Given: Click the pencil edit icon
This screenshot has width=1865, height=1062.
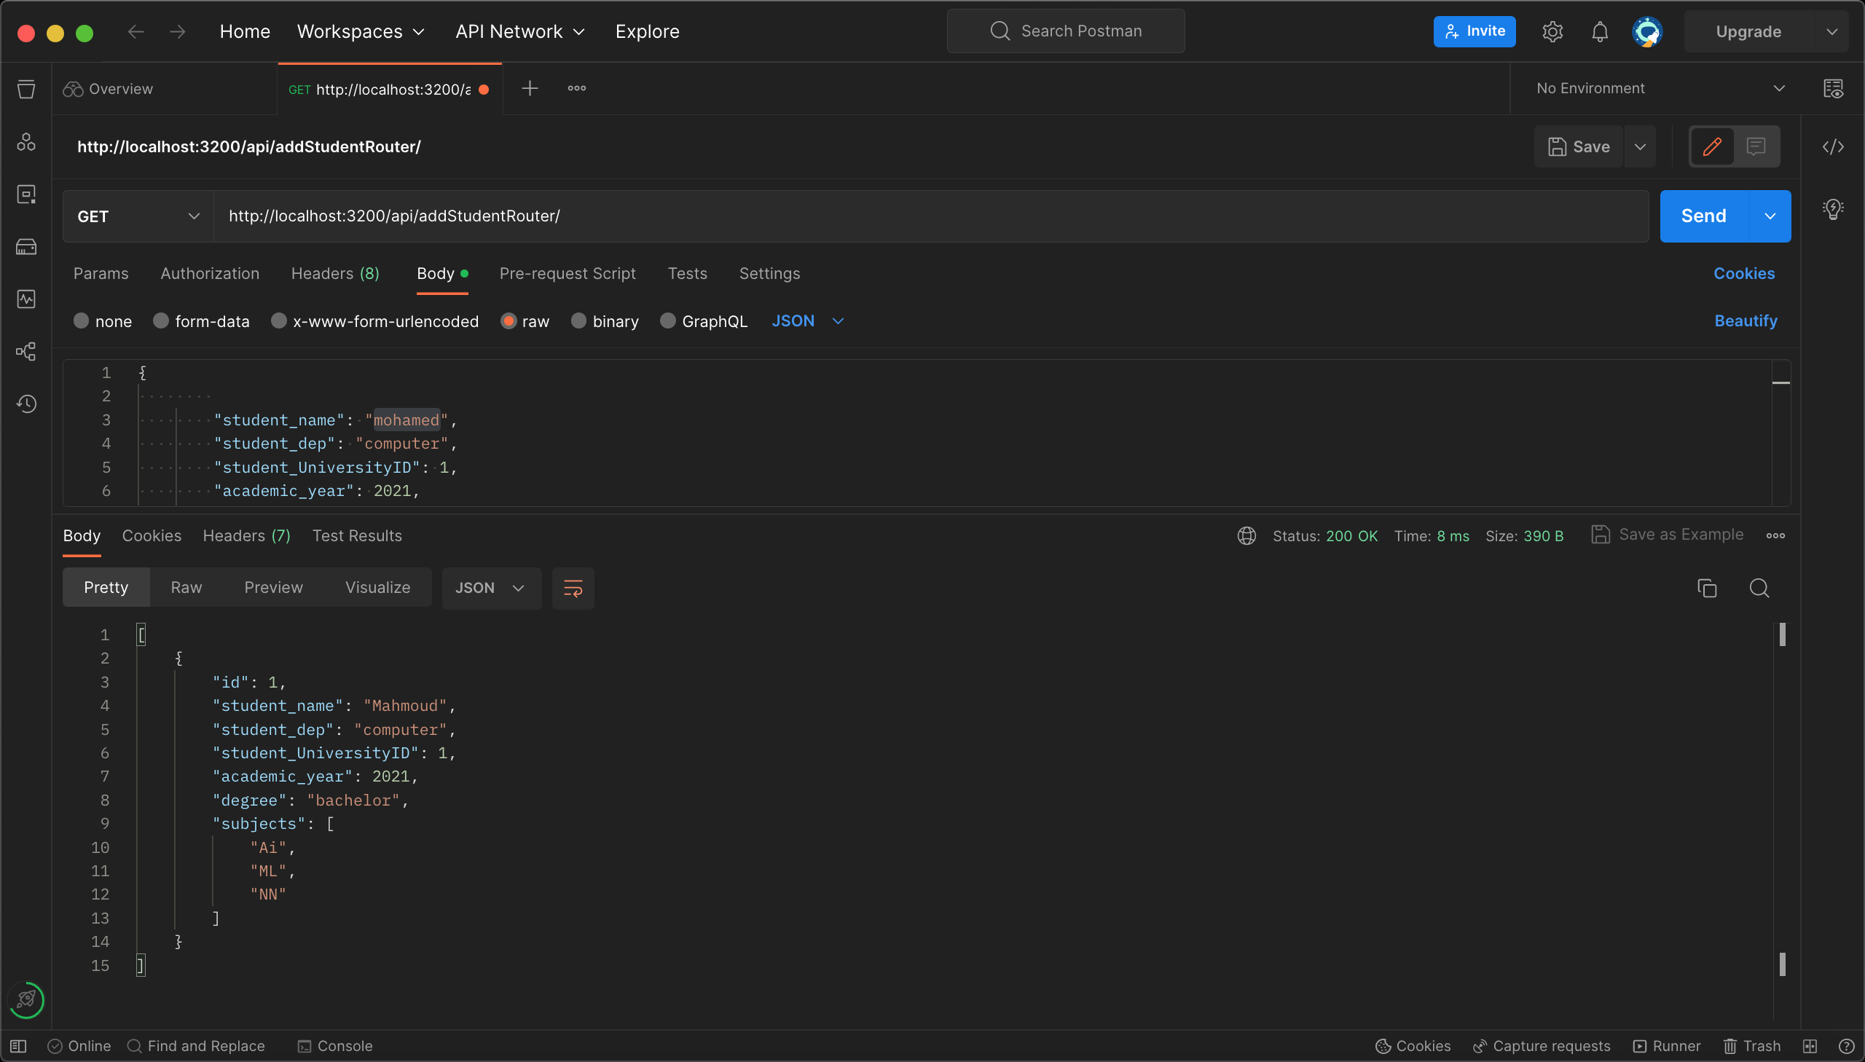Looking at the screenshot, I should [1712, 146].
